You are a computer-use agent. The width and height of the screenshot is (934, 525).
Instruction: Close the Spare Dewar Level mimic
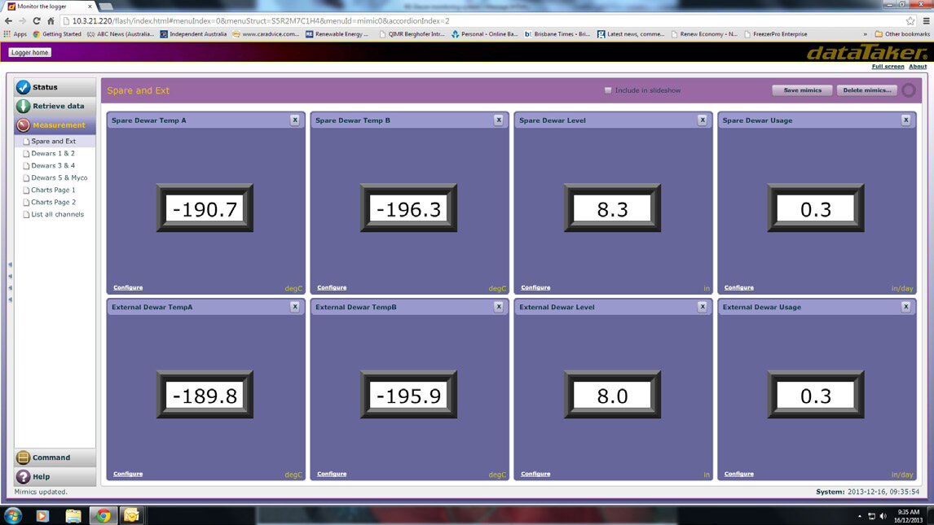click(x=703, y=120)
